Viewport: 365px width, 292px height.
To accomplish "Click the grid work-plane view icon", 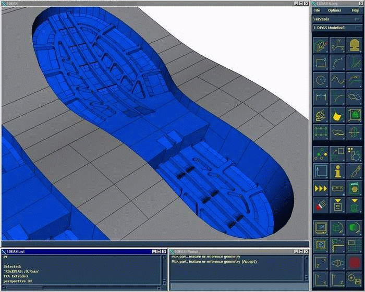I will pos(354,245).
